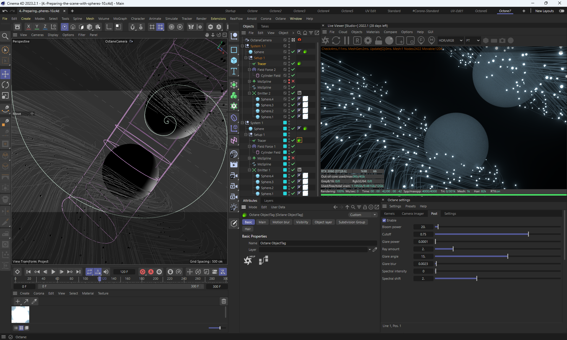Viewport: 567px width, 340px height.
Task: Open the Custom mode dropdown in Attributes
Action: click(x=363, y=215)
